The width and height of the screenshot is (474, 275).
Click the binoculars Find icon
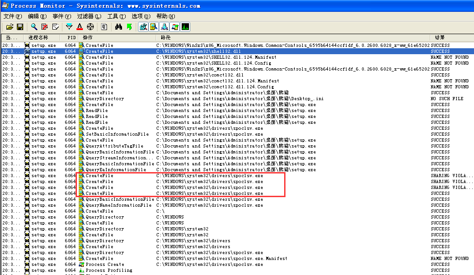click(x=118, y=27)
